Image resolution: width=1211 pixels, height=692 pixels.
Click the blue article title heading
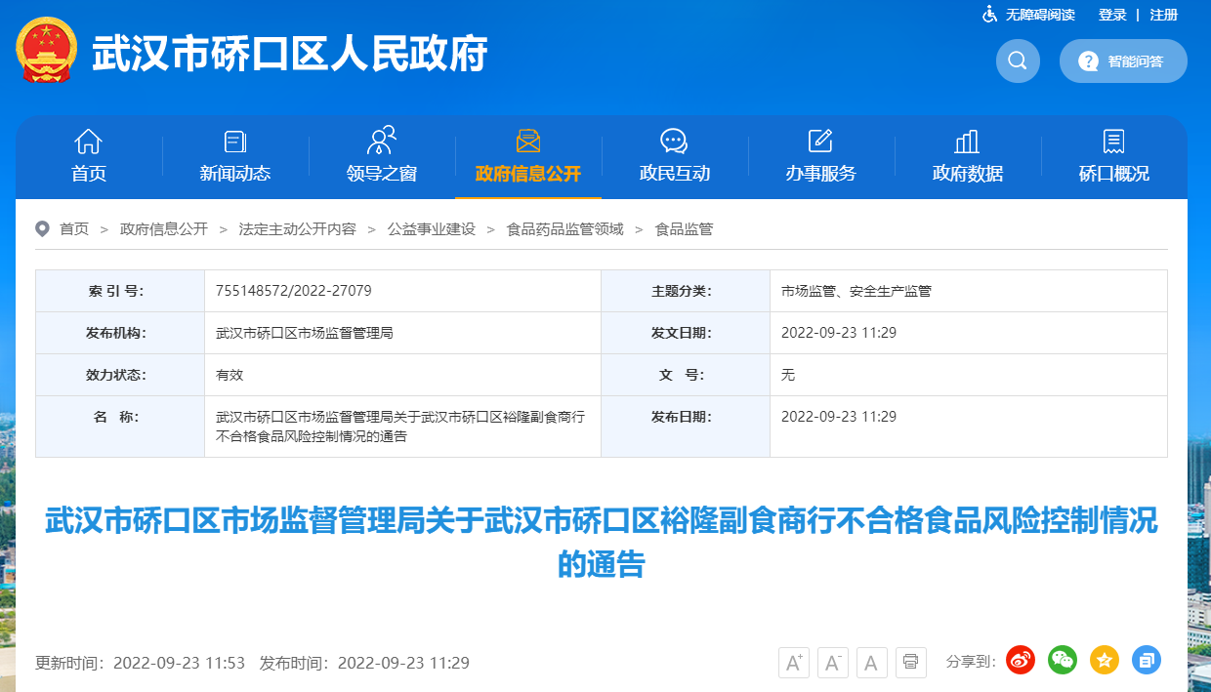coord(602,542)
